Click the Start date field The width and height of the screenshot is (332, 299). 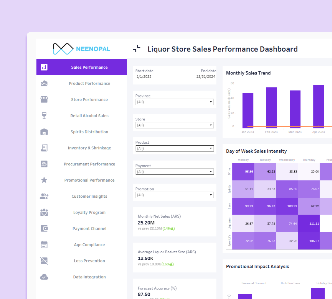pyautogui.click(x=144, y=73)
